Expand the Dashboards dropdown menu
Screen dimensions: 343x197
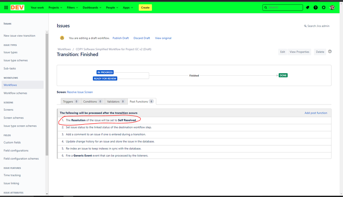(x=92, y=8)
